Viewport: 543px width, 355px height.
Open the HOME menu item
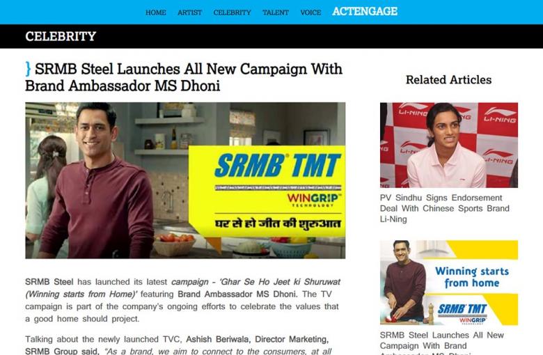click(155, 13)
